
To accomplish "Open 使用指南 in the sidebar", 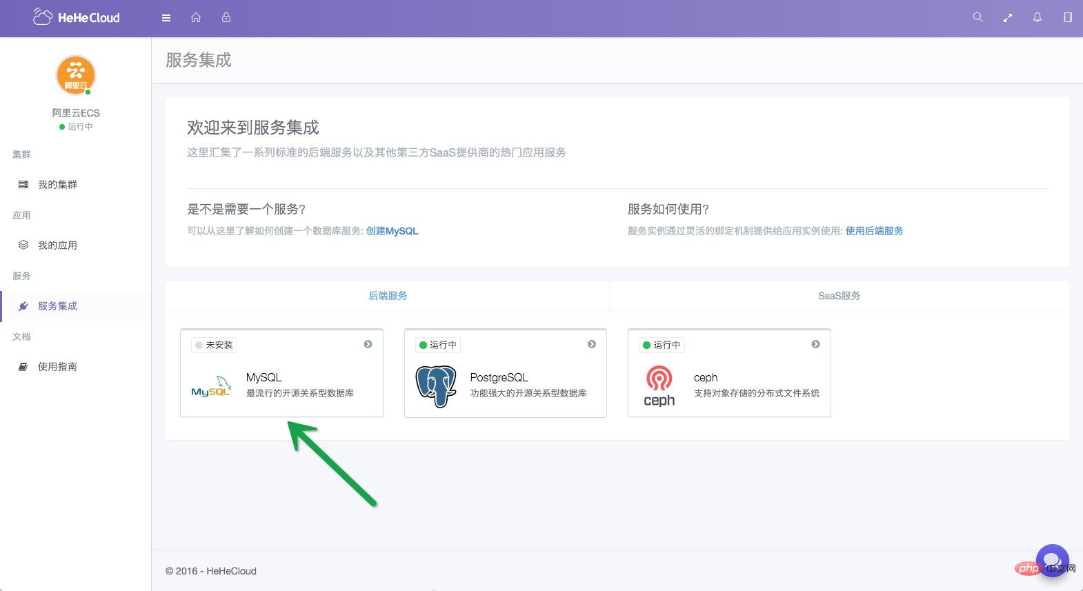I will [x=57, y=367].
